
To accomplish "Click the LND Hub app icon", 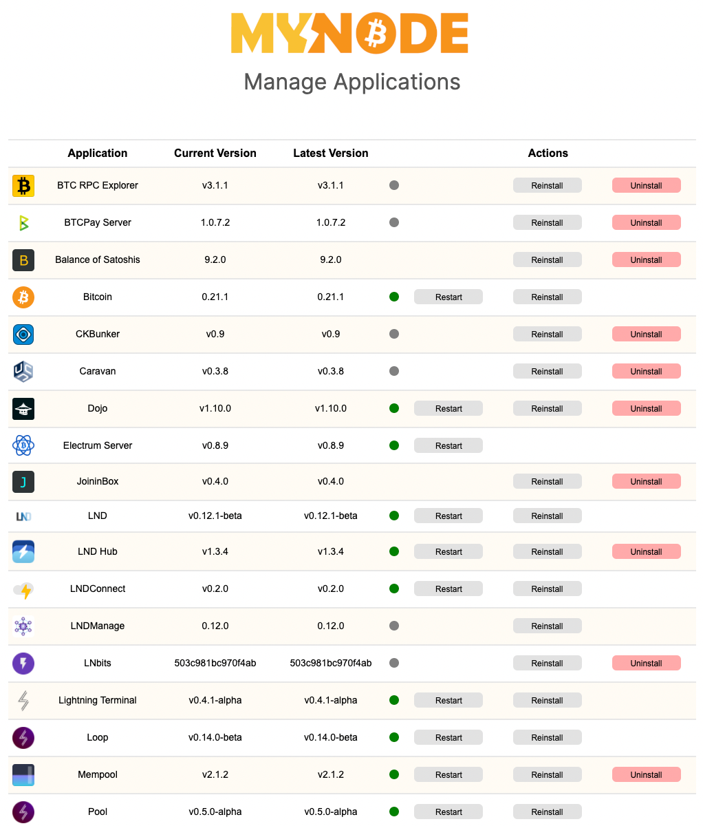I will tap(23, 552).
